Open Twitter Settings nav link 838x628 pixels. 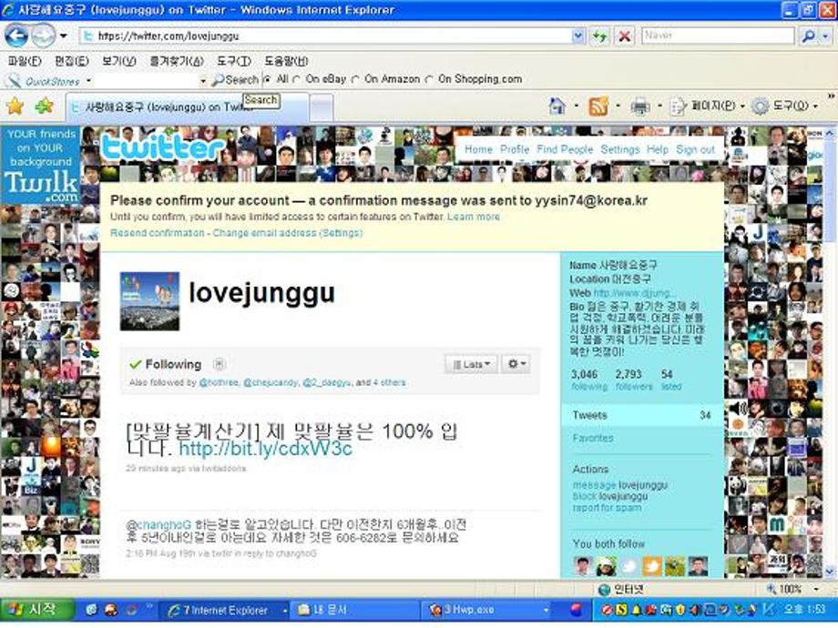(x=620, y=149)
